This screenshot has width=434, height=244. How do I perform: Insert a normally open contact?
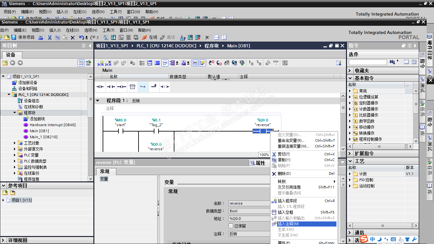click(x=100, y=87)
